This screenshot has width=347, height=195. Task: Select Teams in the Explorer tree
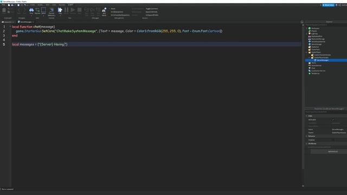pyautogui.click(x=314, y=63)
